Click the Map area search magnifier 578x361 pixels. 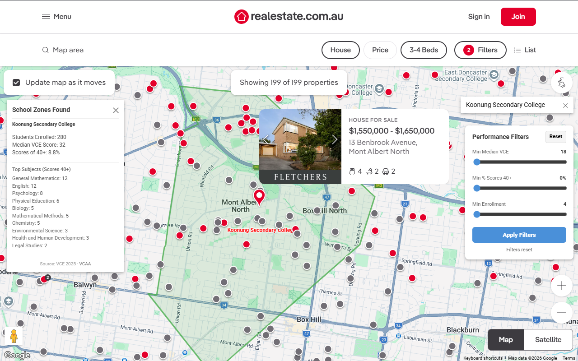45,50
